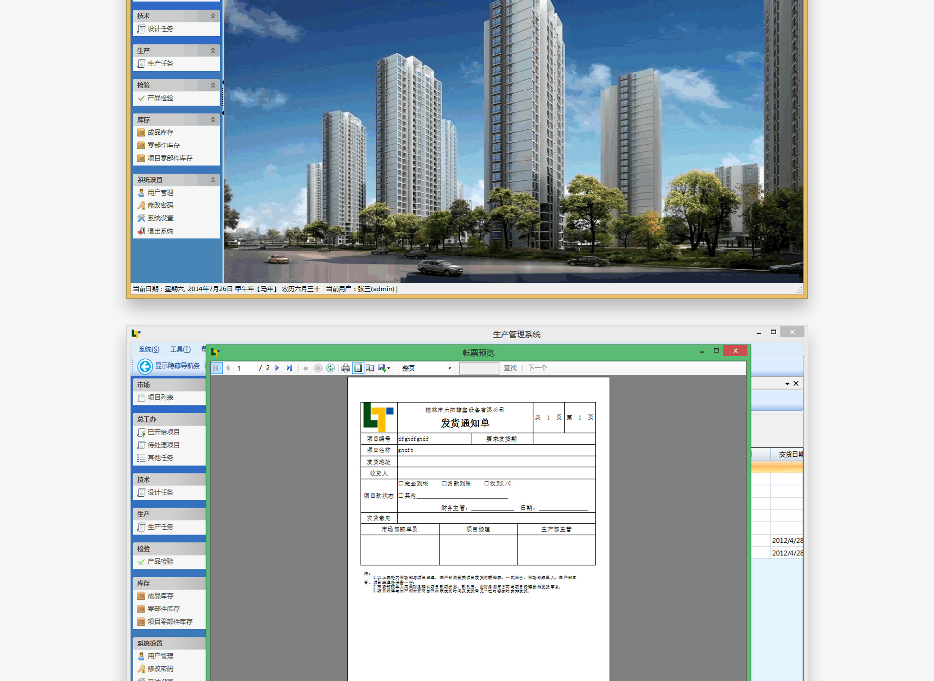Toggle print layout view icon
Screen dimensions: 934x681
pos(358,368)
